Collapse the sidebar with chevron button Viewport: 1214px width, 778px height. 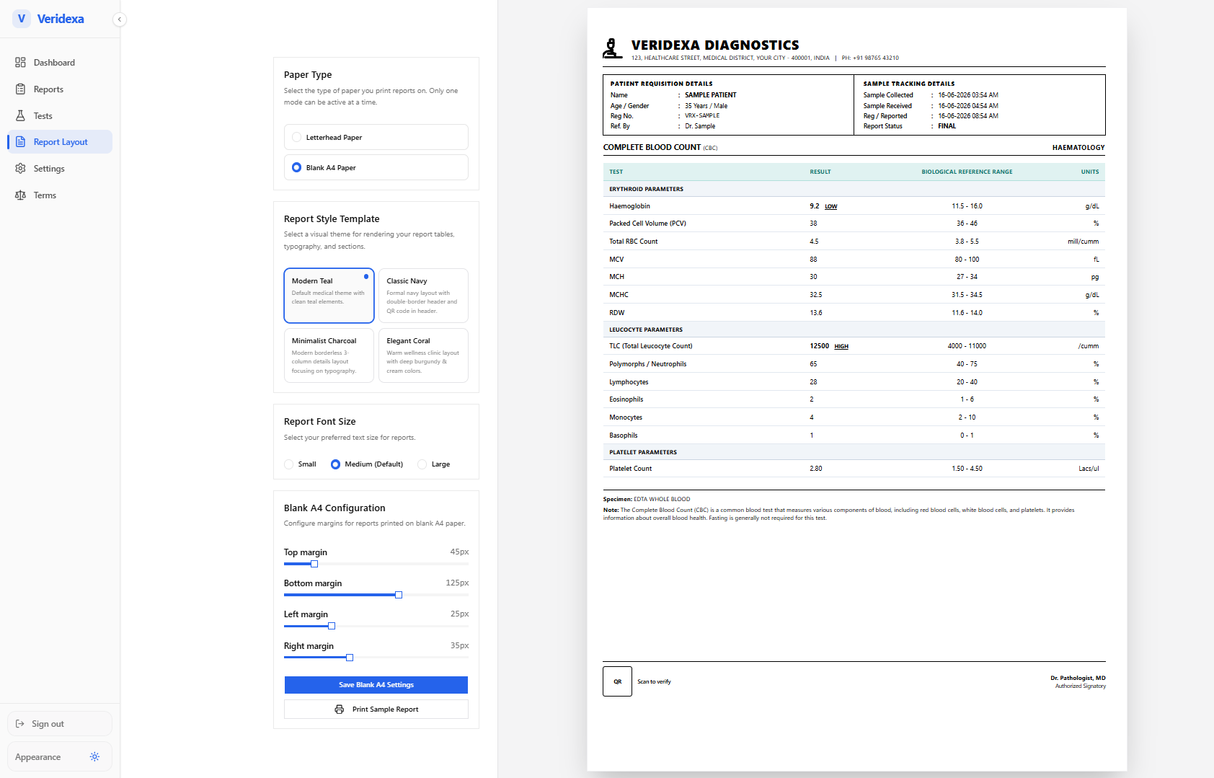pyautogui.click(x=120, y=19)
